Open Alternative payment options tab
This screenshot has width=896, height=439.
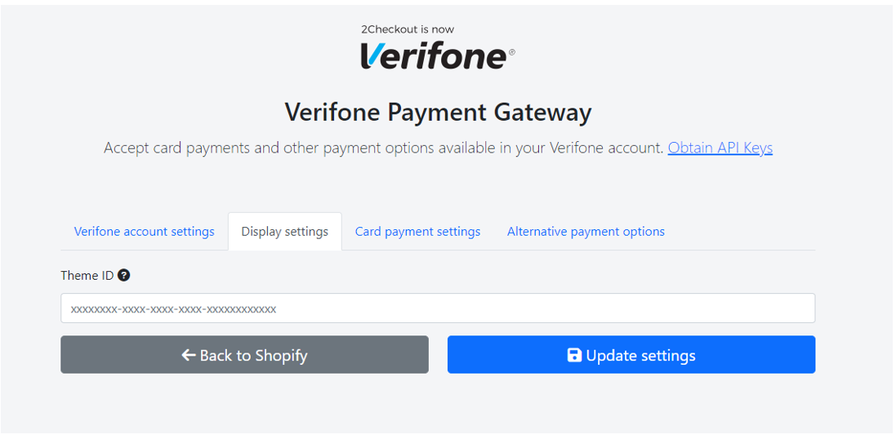(x=586, y=232)
